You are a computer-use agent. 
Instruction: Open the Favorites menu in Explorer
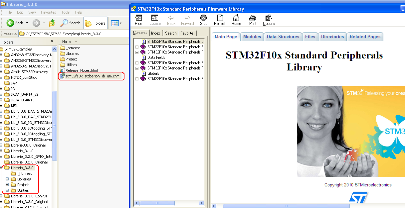coord(49,12)
